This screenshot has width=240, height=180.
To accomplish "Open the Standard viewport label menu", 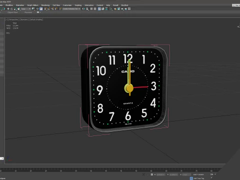I will tap(24, 19).
